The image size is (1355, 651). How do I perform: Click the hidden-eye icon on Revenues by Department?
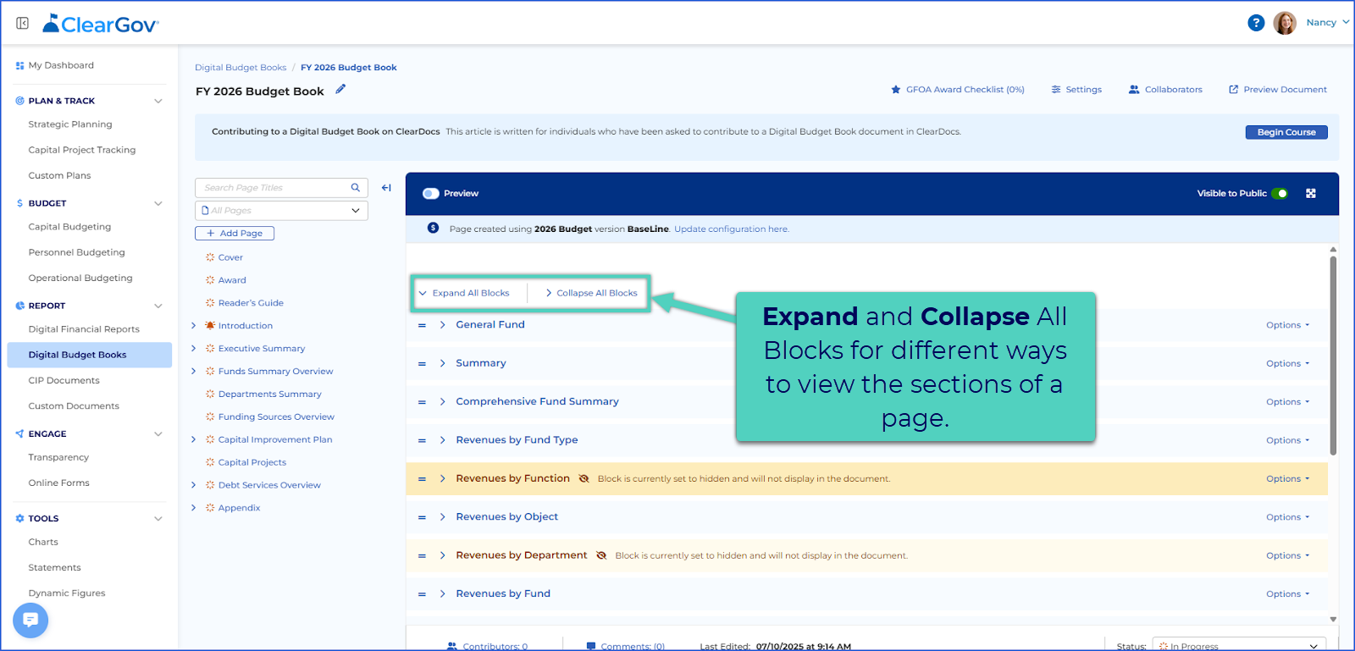(601, 556)
